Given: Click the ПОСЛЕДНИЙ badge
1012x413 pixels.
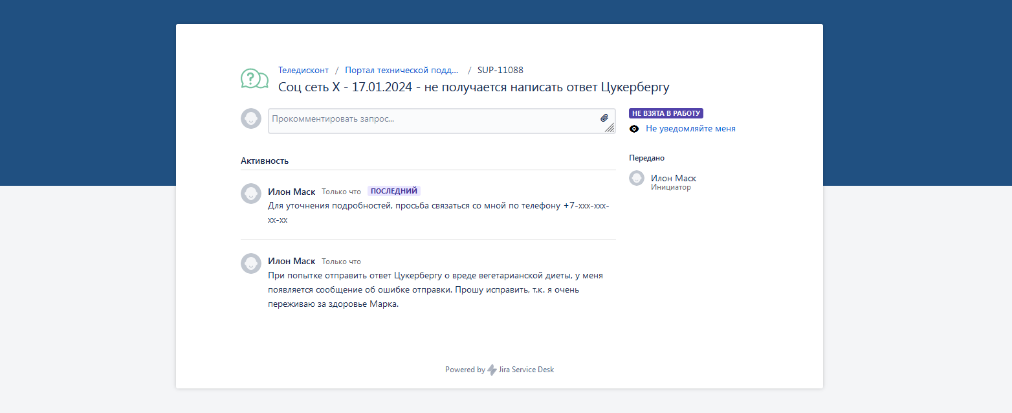Looking at the screenshot, I should 394,191.
